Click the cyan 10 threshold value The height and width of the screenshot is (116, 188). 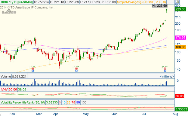point(64,102)
